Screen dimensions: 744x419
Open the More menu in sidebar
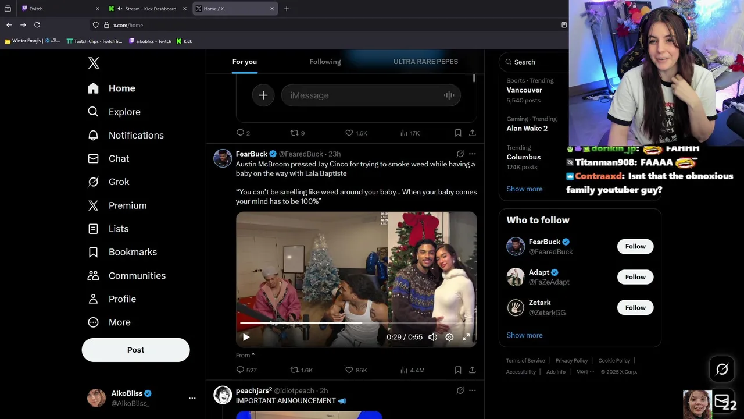[109, 322]
